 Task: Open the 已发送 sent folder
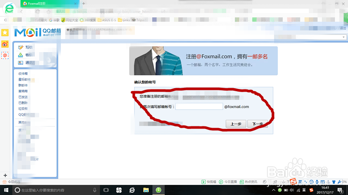pos(23,97)
